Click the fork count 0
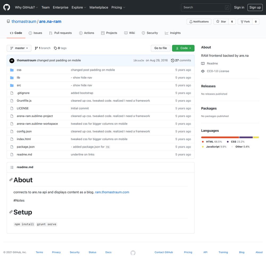Viewport: 266px width, 266px height. pos(256,22)
